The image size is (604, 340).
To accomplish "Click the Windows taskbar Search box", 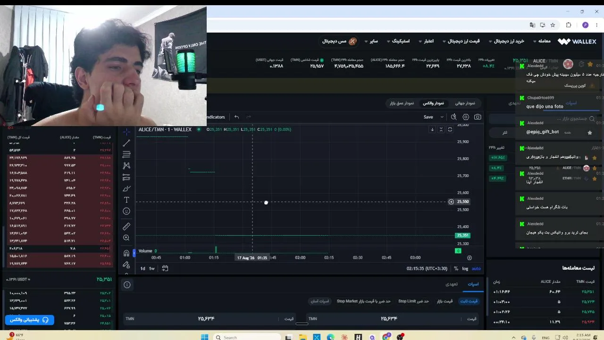I will (x=248, y=337).
